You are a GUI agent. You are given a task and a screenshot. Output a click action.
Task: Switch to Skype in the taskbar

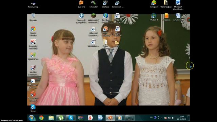tap(71, 118)
